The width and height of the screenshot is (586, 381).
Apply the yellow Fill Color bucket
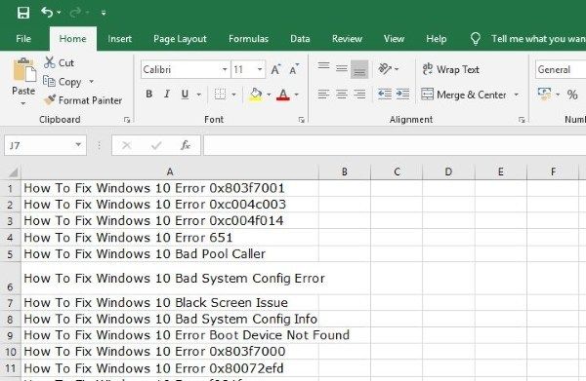tap(256, 95)
